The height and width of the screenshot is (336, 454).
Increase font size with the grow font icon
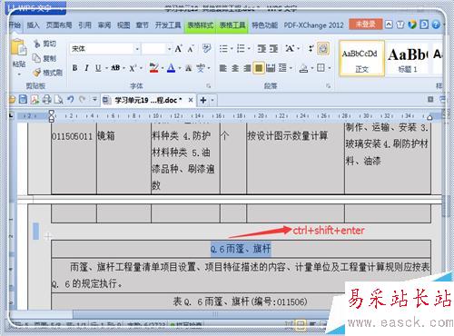178,49
